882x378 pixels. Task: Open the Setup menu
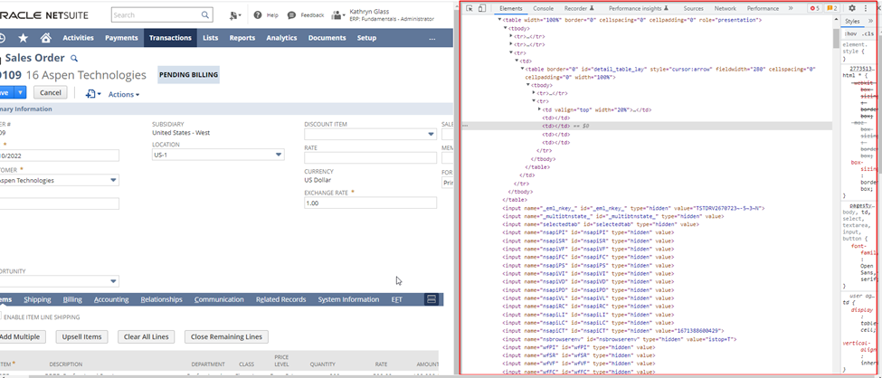[366, 38]
